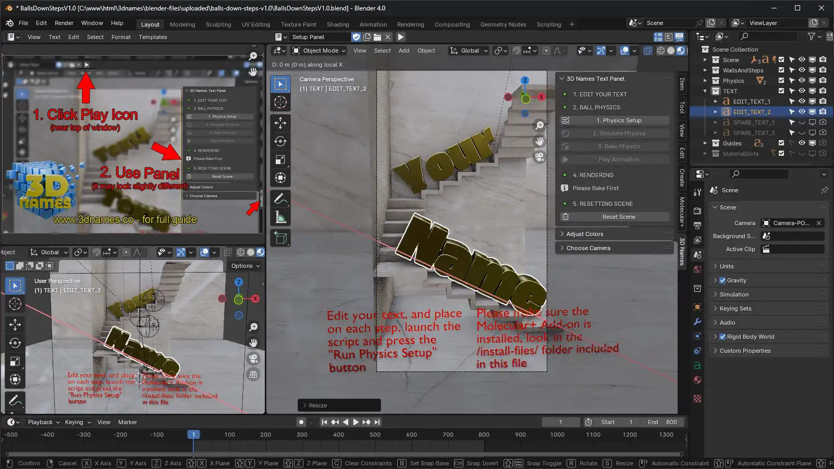Screen dimensions: 834x469
Task: Toggle eye visibility of Scene collection row
Action: pyautogui.click(x=802, y=60)
